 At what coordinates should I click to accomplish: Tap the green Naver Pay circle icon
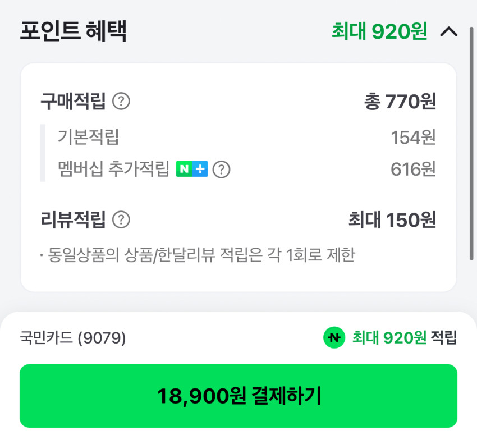[x=334, y=337]
